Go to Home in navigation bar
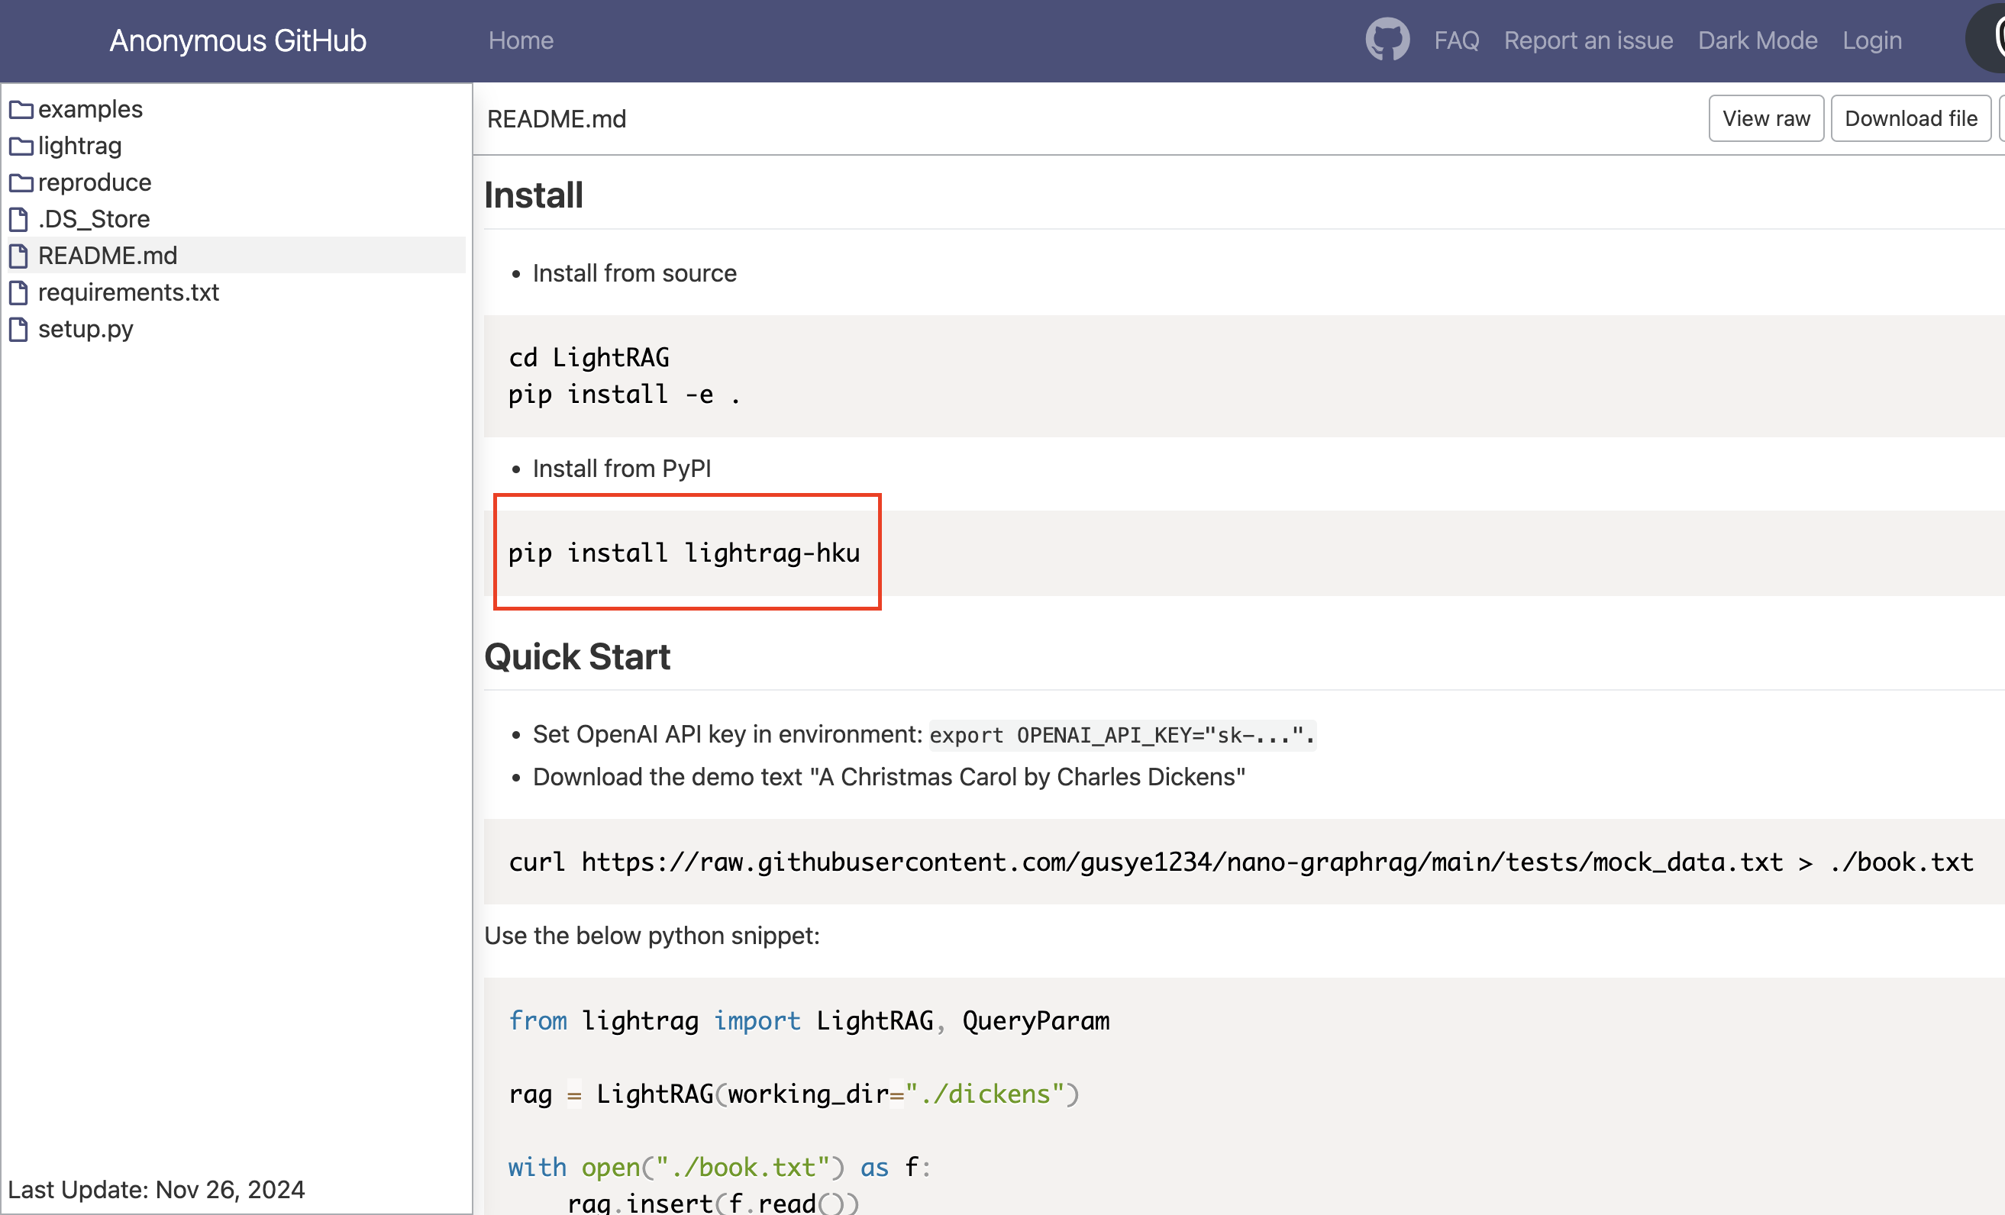Image resolution: width=2005 pixels, height=1215 pixels. tap(521, 40)
